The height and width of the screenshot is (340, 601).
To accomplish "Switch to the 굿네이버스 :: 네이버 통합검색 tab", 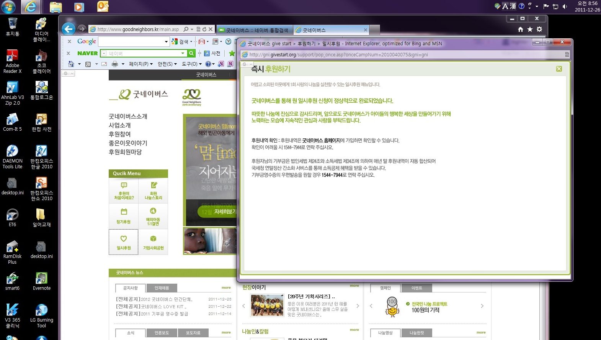I will pyautogui.click(x=254, y=30).
